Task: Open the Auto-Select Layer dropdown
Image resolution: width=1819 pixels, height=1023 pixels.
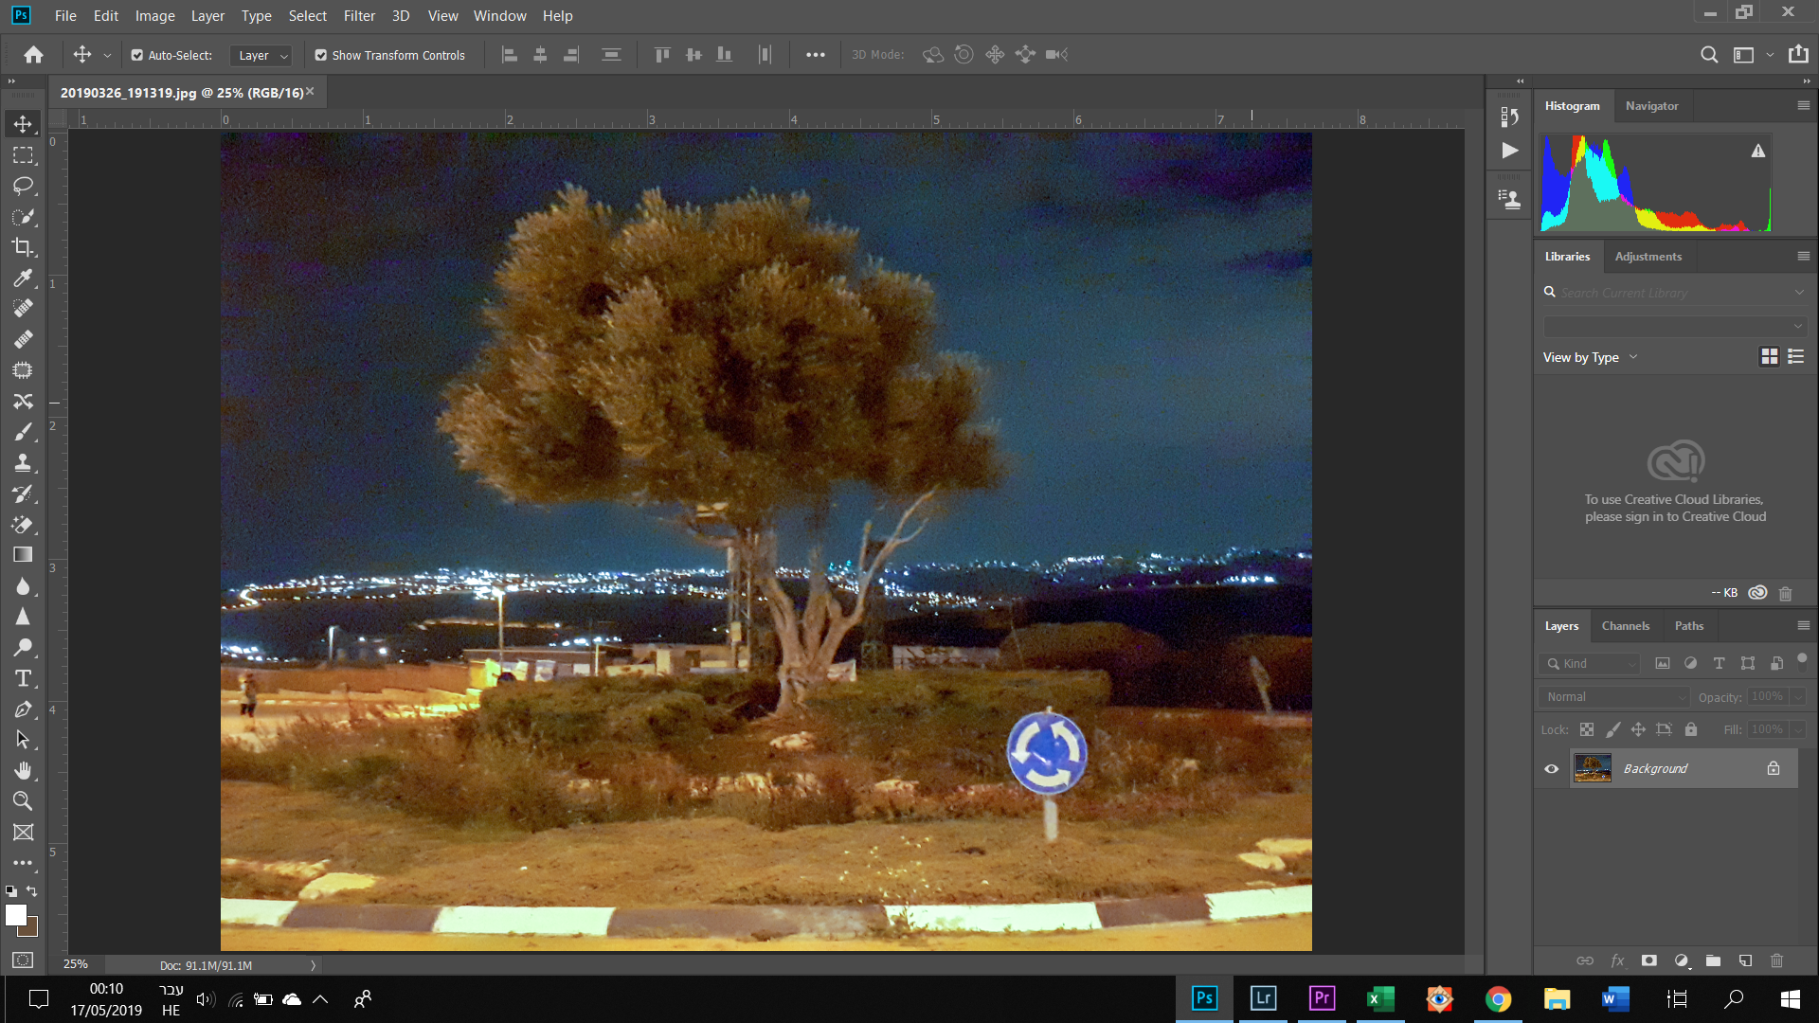Action: 261,55
